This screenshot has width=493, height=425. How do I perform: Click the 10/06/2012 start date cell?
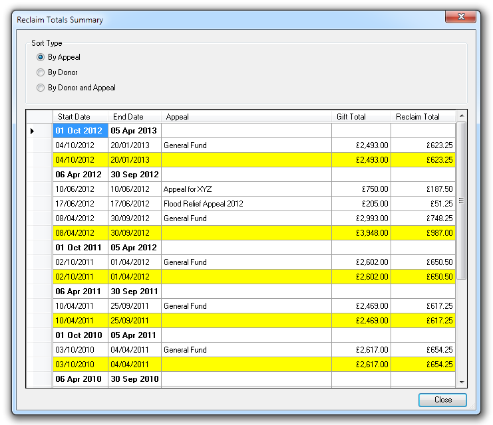(x=81, y=189)
